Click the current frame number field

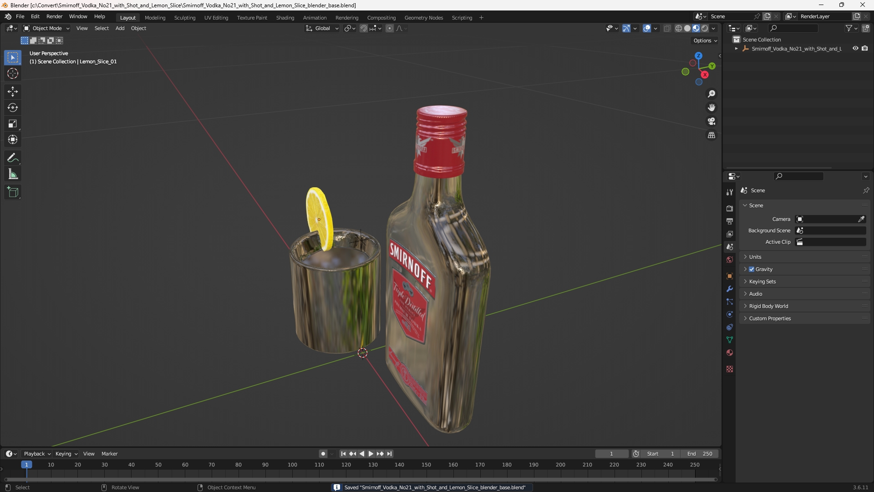click(611, 454)
